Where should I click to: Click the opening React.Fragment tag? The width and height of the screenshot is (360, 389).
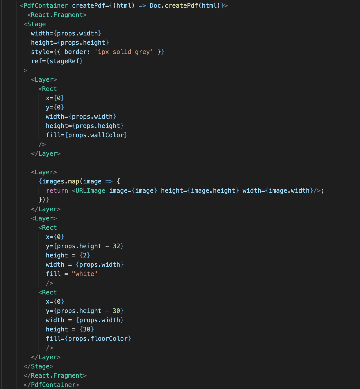click(x=57, y=15)
